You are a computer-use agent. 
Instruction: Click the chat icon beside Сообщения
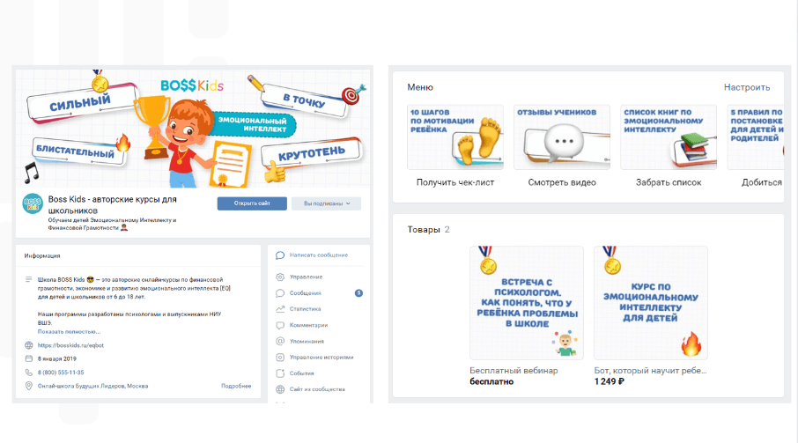(x=280, y=293)
